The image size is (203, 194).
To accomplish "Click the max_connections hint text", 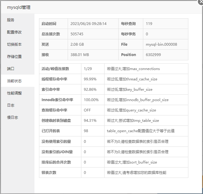I will 133,69.
